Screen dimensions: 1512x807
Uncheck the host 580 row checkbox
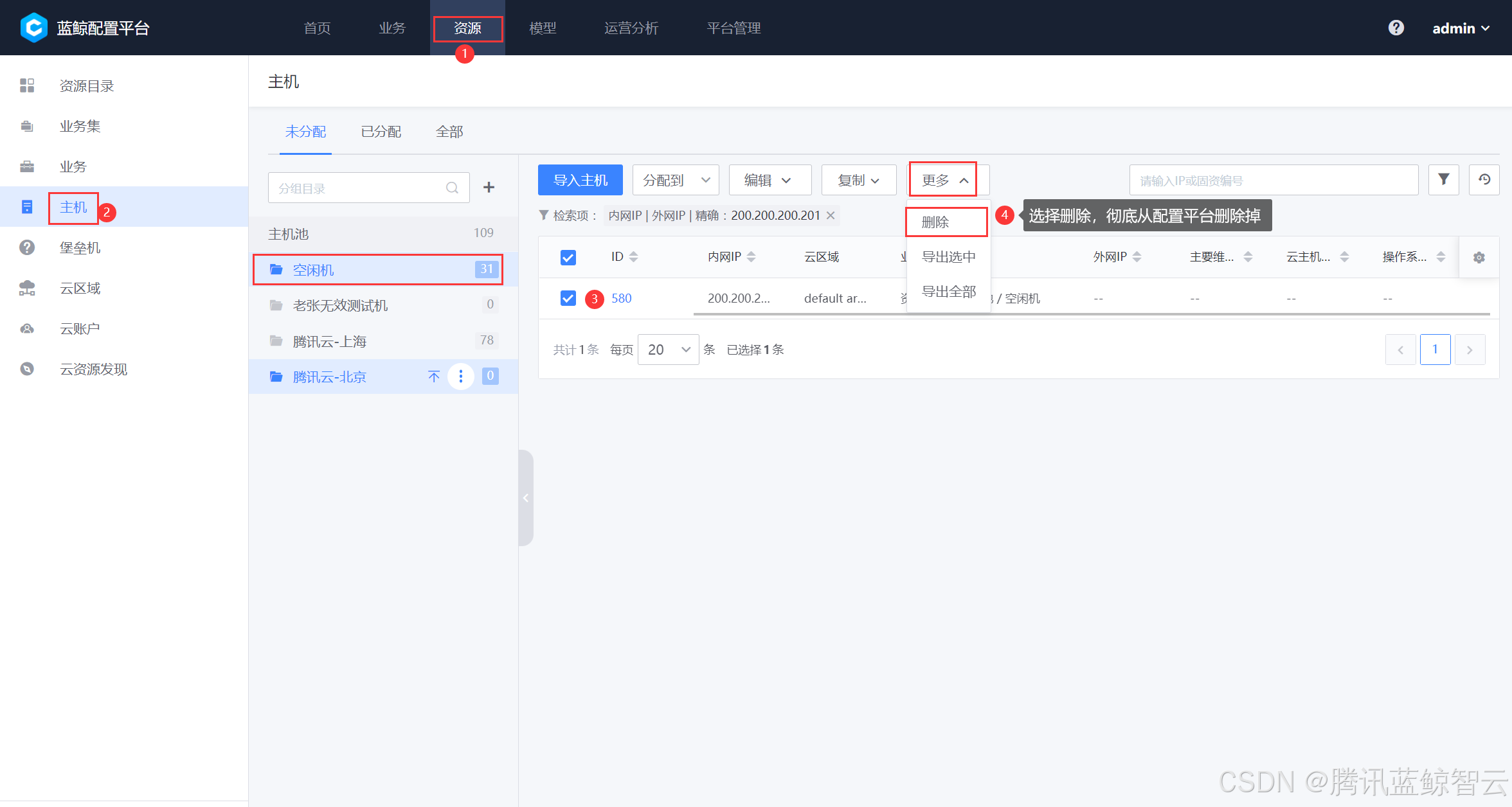(x=568, y=298)
